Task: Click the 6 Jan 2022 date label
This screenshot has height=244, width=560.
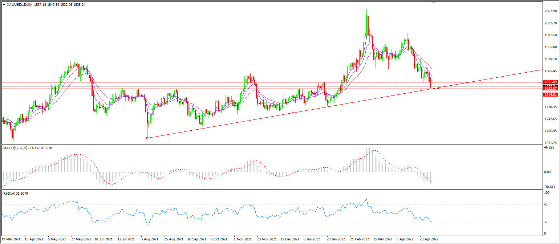Action: tap(312, 240)
